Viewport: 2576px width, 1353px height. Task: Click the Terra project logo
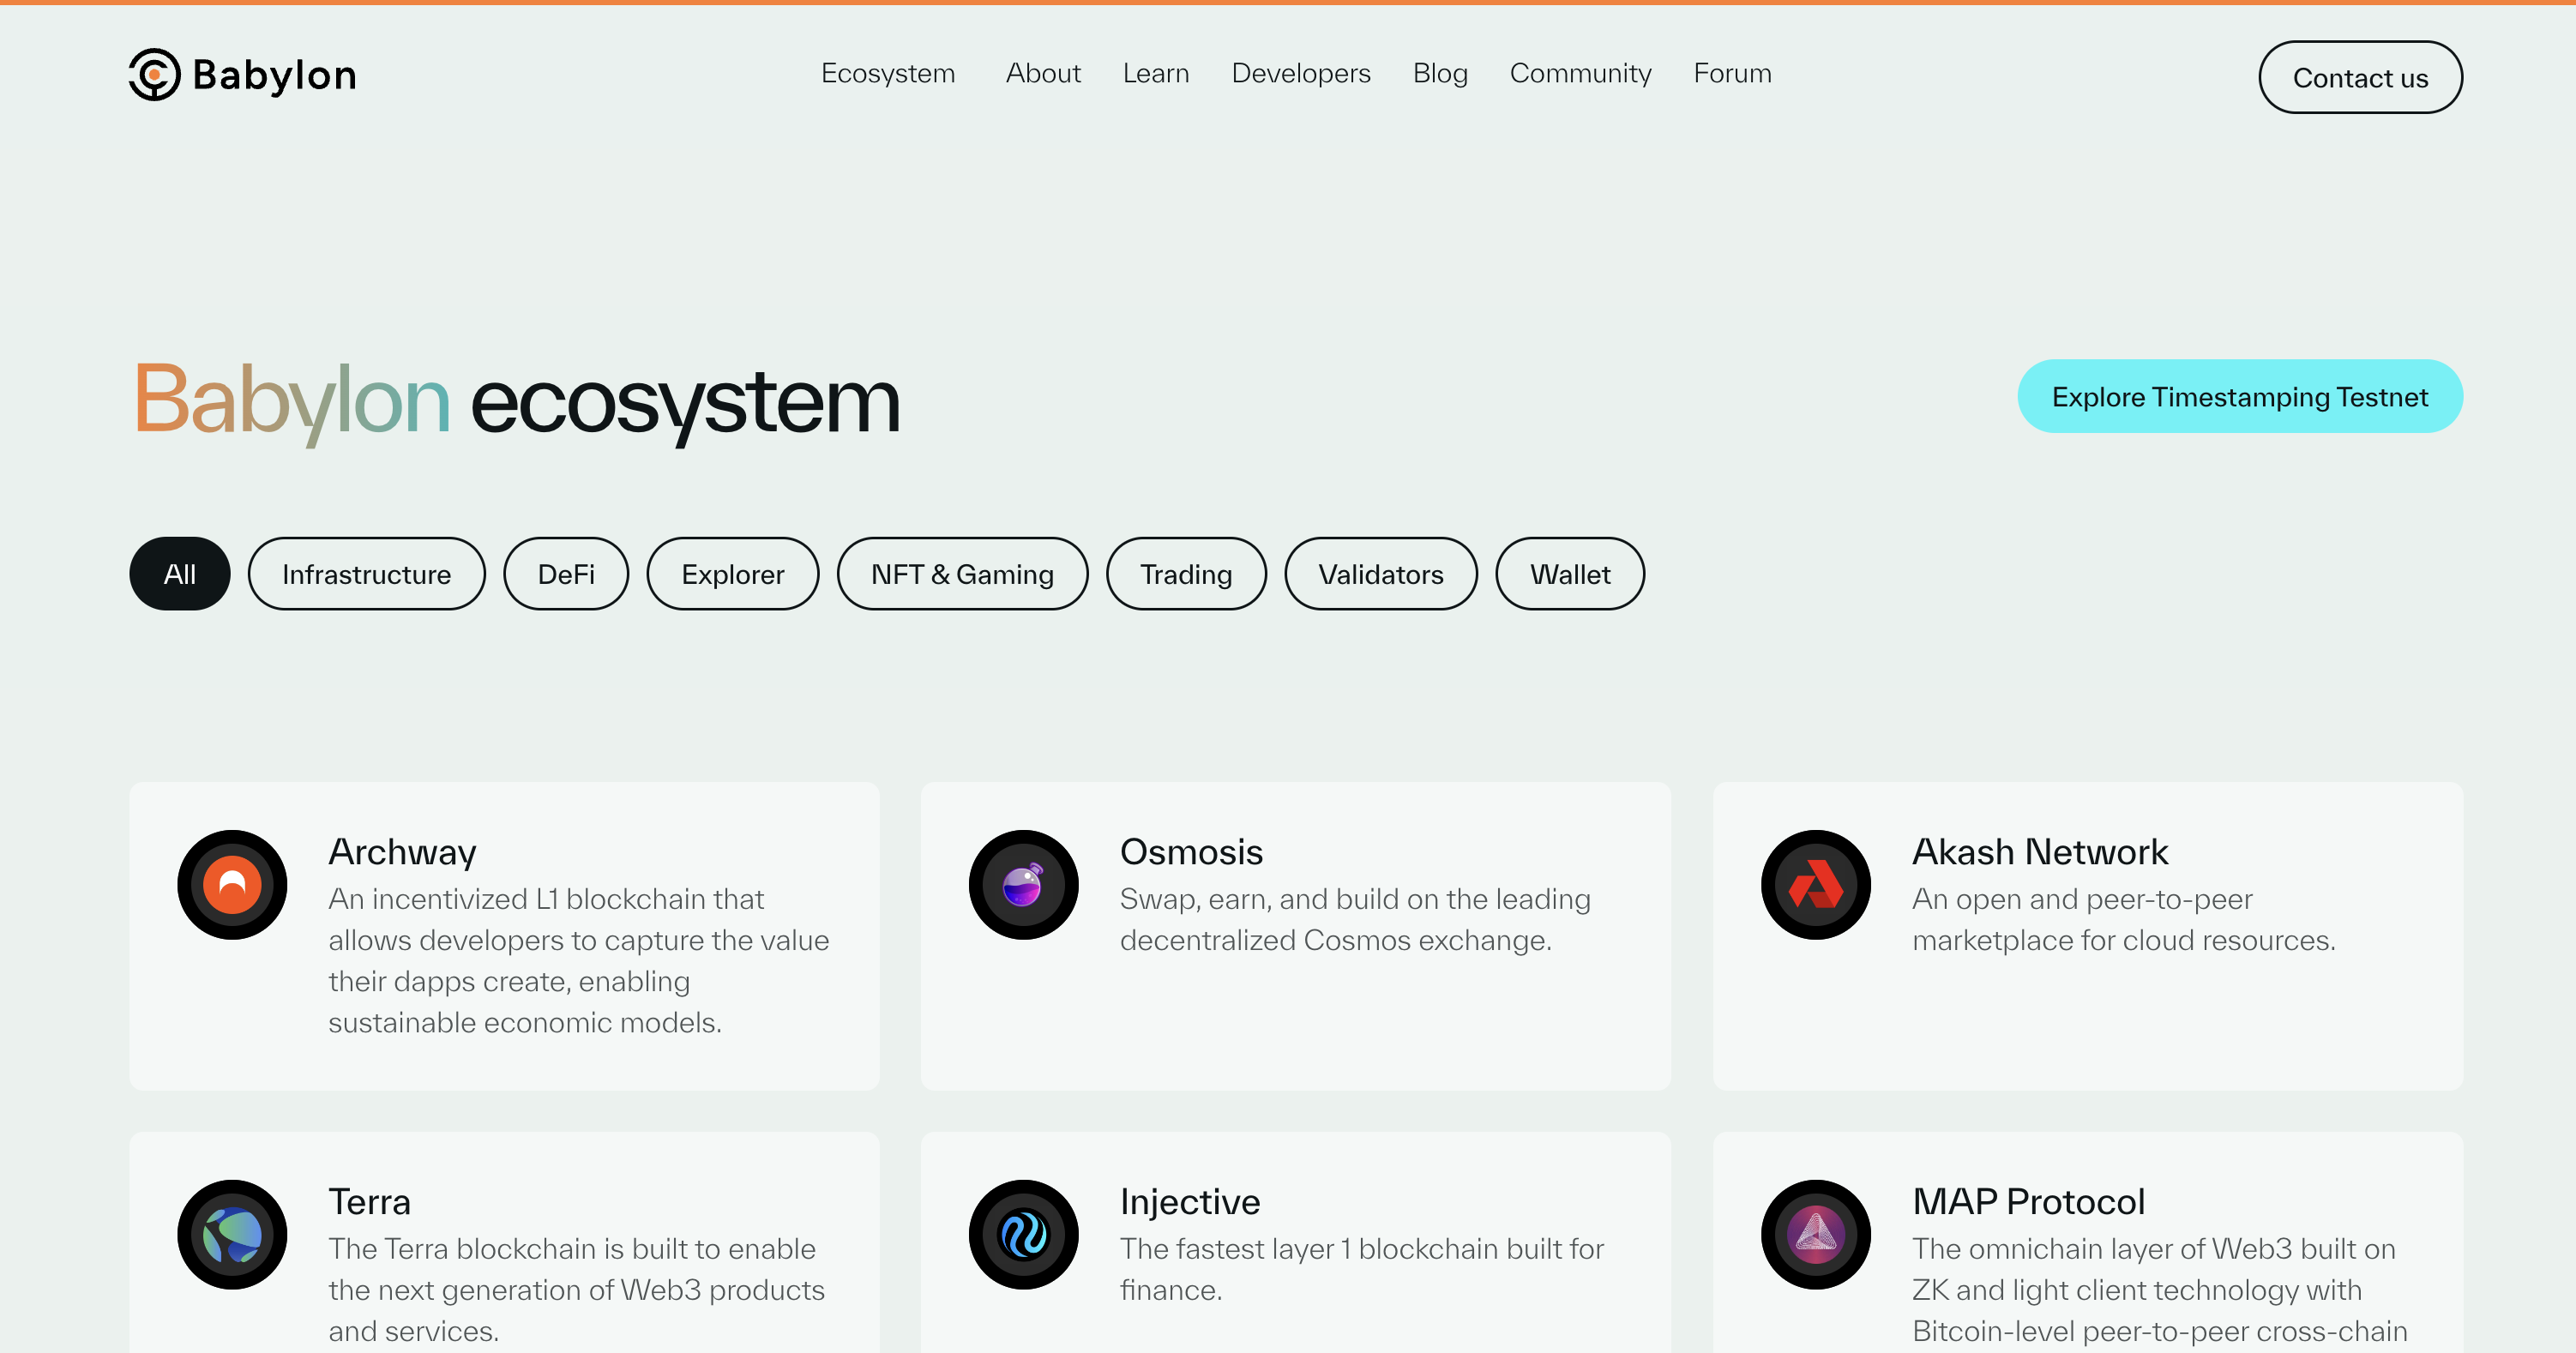(x=232, y=1235)
